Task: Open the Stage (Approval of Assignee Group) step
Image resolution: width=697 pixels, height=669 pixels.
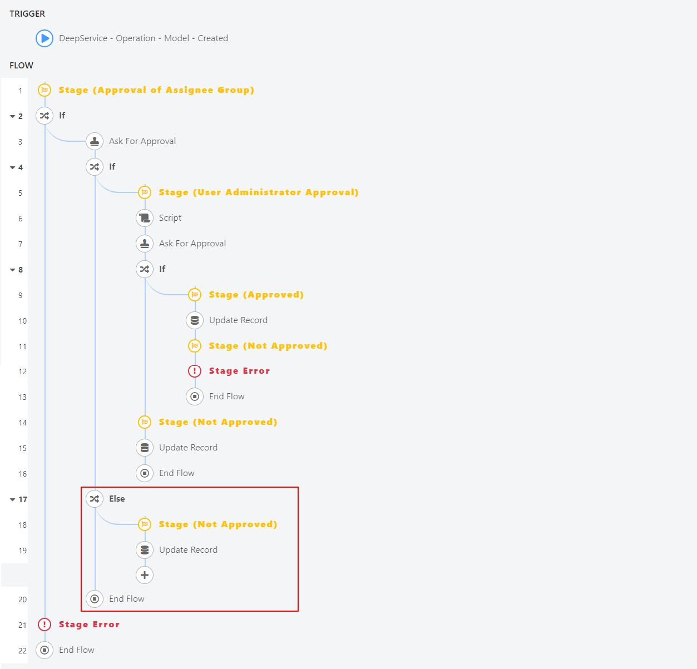Action: pos(156,90)
